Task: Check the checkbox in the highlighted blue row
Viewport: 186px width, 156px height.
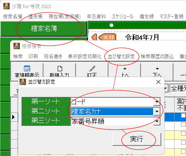Action: [183, 116]
